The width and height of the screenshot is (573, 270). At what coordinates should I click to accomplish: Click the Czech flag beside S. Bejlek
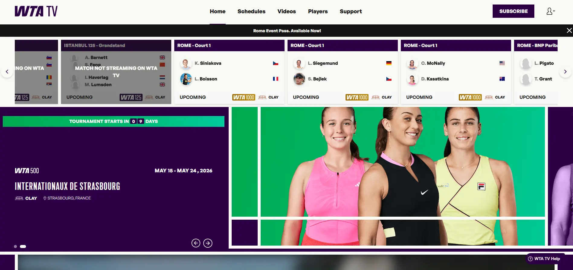pos(389,79)
